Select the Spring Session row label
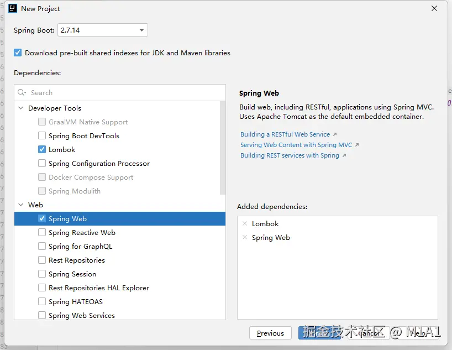The height and width of the screenshot is (350, 452). (72, 274)
